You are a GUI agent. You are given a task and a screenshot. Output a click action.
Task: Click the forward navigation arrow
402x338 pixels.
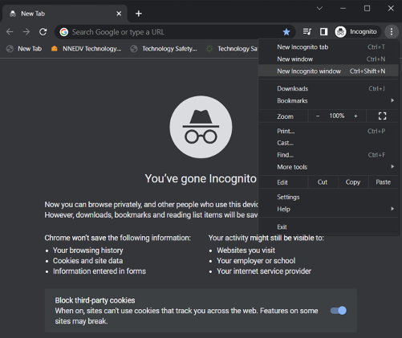pyautogui.click(x=26, y=32)
